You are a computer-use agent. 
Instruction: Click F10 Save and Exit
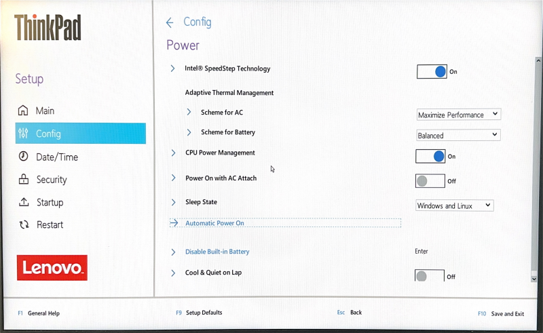[501, 313]
